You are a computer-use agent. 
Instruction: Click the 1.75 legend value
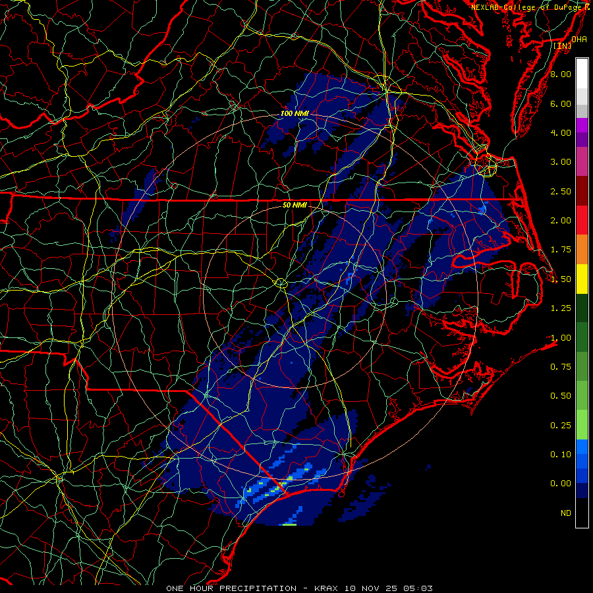pyautogui.click(x=561, y=250)
